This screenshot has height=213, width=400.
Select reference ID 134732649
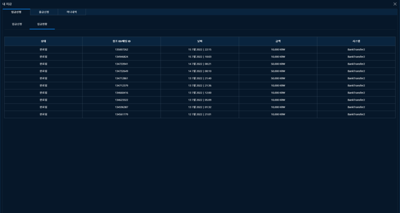[121, 71]
